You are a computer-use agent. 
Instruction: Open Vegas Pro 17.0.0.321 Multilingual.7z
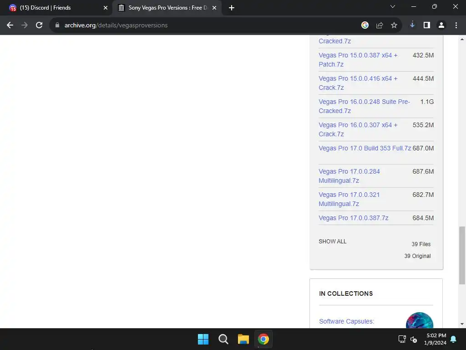[x=349, y=199]
